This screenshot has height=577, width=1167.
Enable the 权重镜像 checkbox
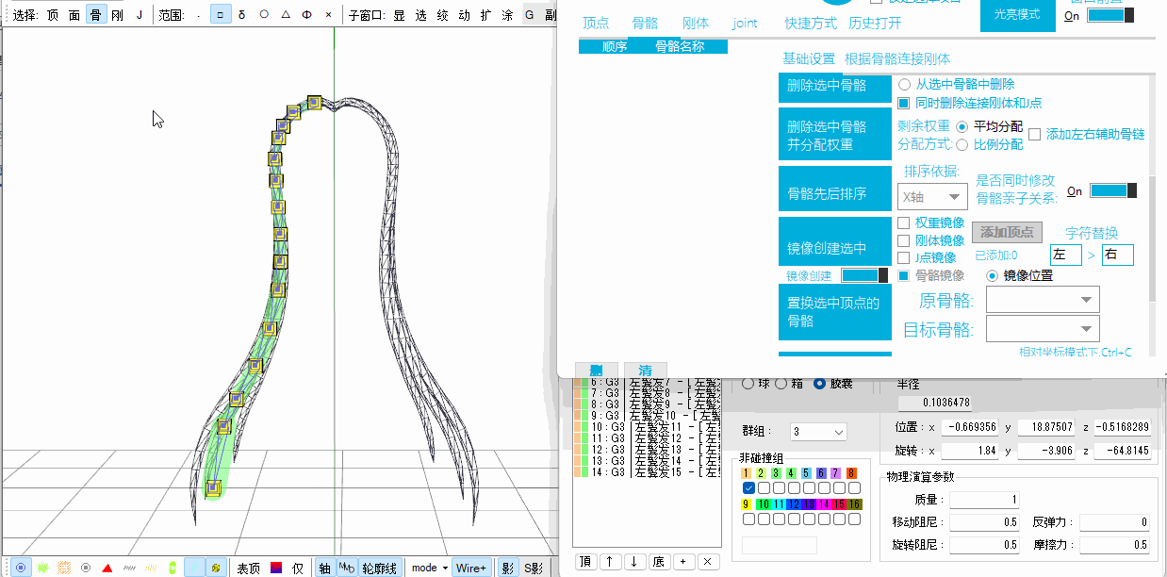tap(904, 223)
